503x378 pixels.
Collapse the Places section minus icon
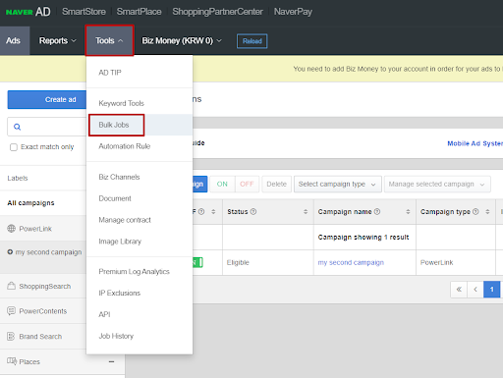pos(111,361)
